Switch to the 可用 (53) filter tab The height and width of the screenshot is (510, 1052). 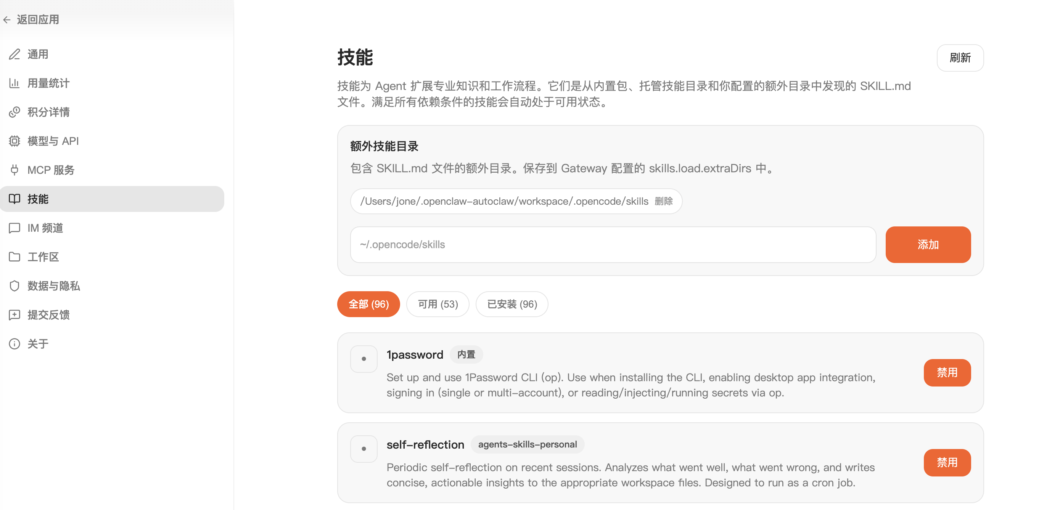pos(438,304)
